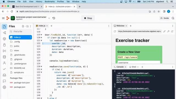Expand the repl name dropdown chevron
176x99 pixels.
point(49,18)
